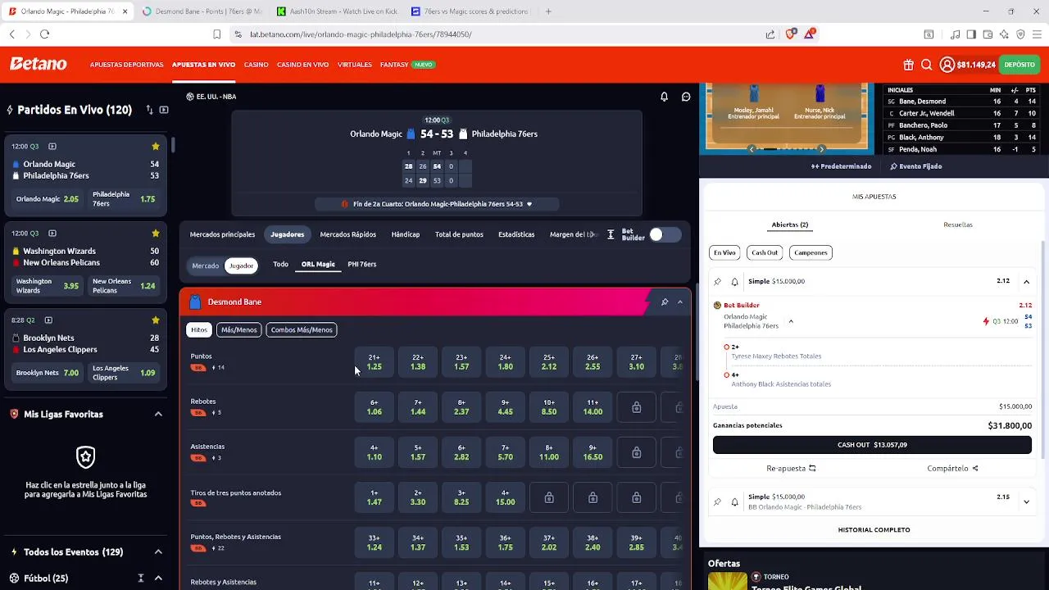Viewport: 1049px width, 590px height.
Task: Next lineup arrow under court view
Action: click(821, 149)
